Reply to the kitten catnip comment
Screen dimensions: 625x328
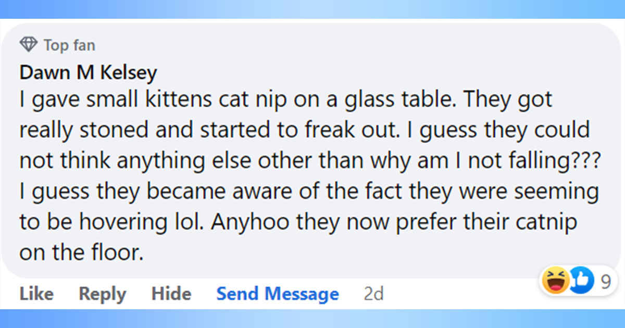102,294
